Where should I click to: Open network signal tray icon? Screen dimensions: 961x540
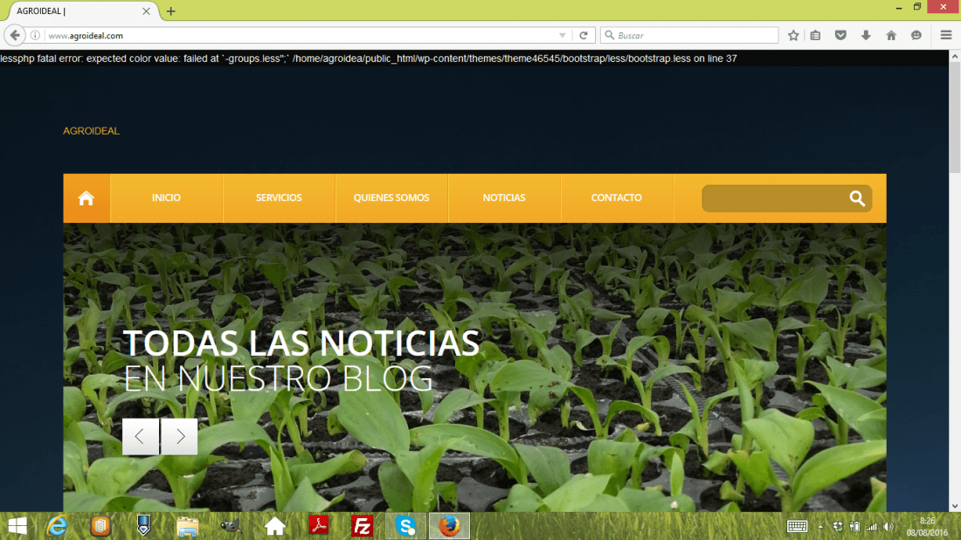point(872,527)
